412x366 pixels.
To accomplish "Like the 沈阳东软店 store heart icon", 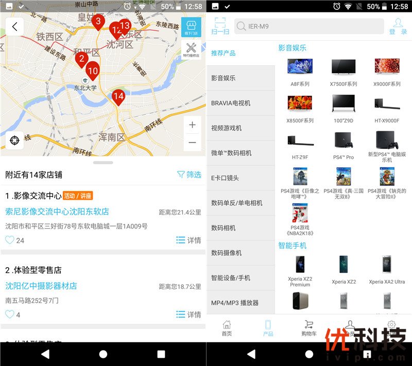I will tap(10, 240).
